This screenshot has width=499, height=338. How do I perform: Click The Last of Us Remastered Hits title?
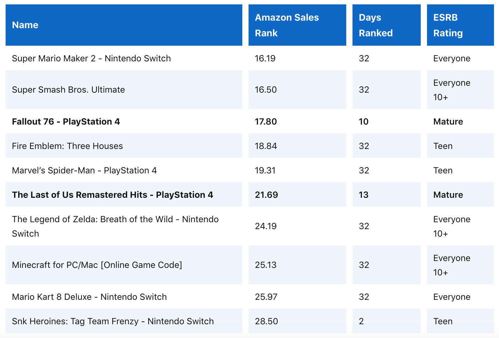point(112,195)
